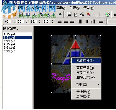Image resolution: width=116 pixels, height=110 pixels.
Task: Open the 视图(X) menu
Action: pyautogui.click(x=23, y=8)
